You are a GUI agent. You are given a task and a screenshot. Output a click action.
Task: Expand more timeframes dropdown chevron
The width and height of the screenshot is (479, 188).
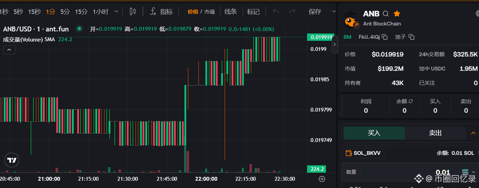click(x=116, y=12)
